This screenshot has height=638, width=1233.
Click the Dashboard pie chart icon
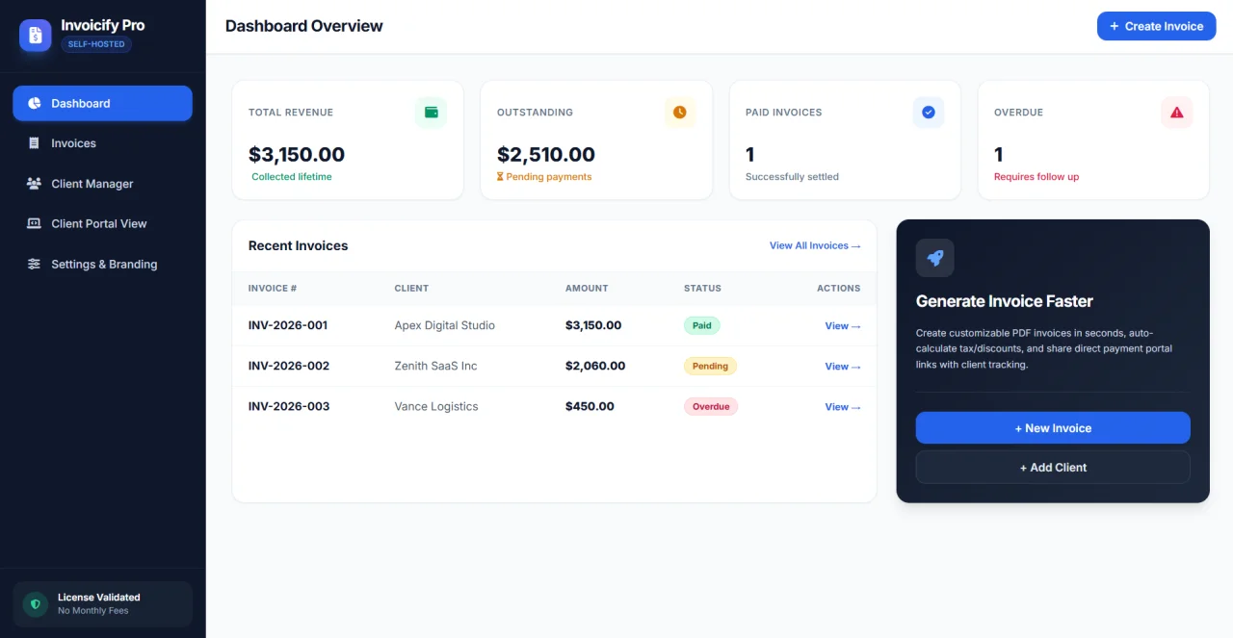pos(34,103)
